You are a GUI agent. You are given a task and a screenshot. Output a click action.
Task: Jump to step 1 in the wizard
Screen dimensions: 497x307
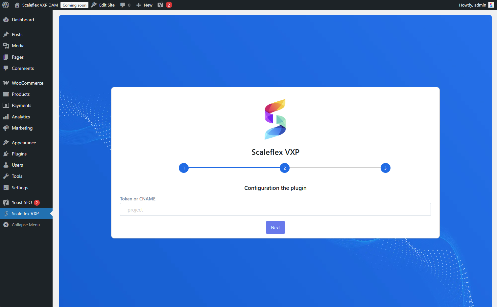[184, 168]
